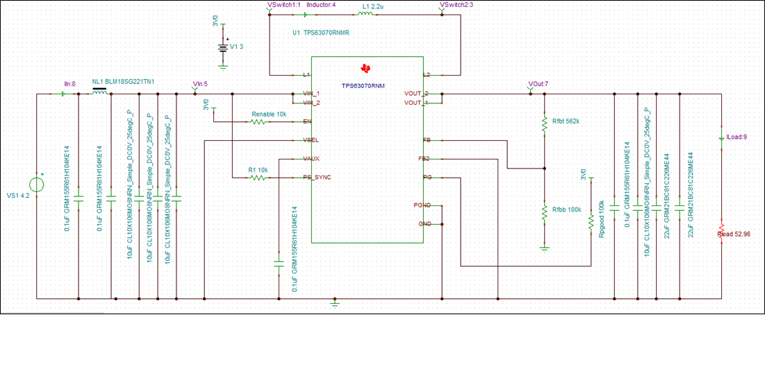Click the VOut:7 probe label
Screen dimensions: 765x367
[x=538, y=85]
